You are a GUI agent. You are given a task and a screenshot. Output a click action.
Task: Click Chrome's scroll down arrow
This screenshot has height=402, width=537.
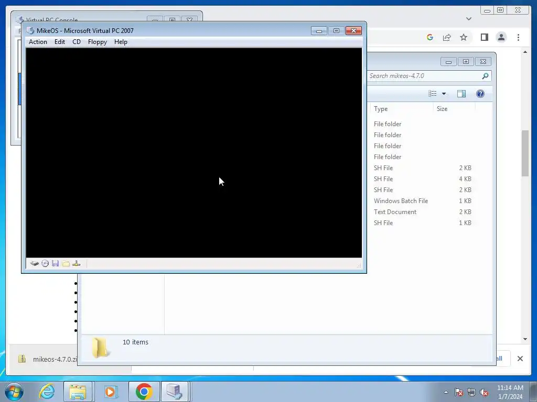click(525, 339)
